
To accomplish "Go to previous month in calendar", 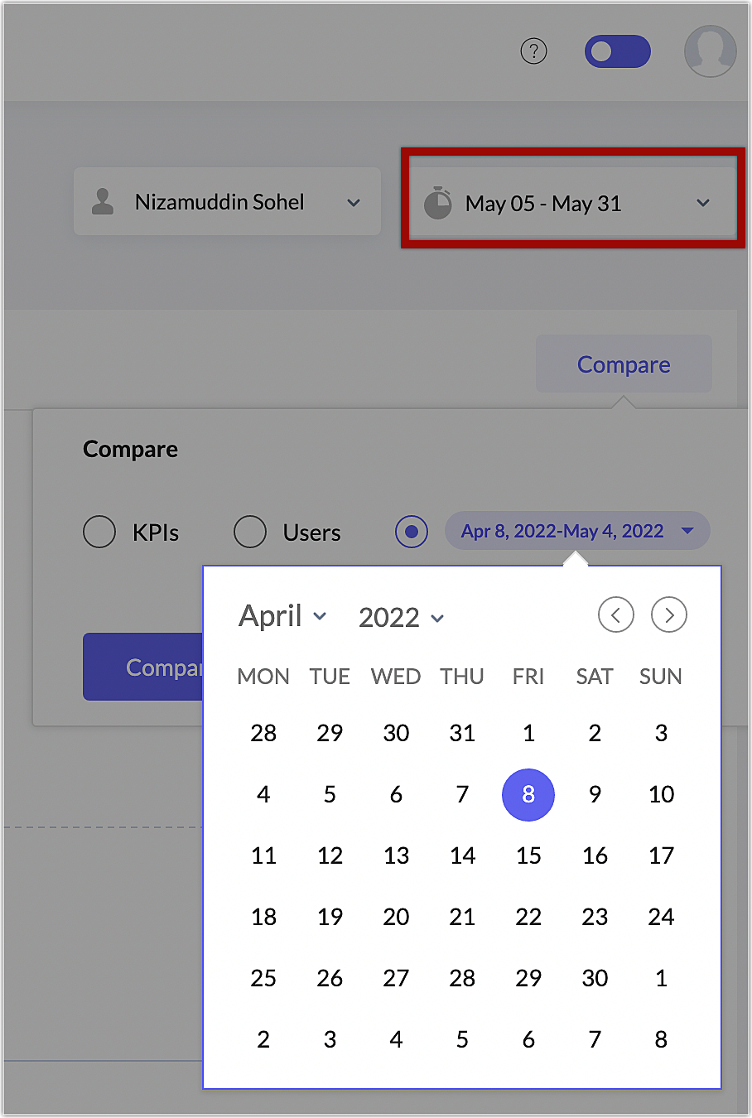I will tap(615, 615).
